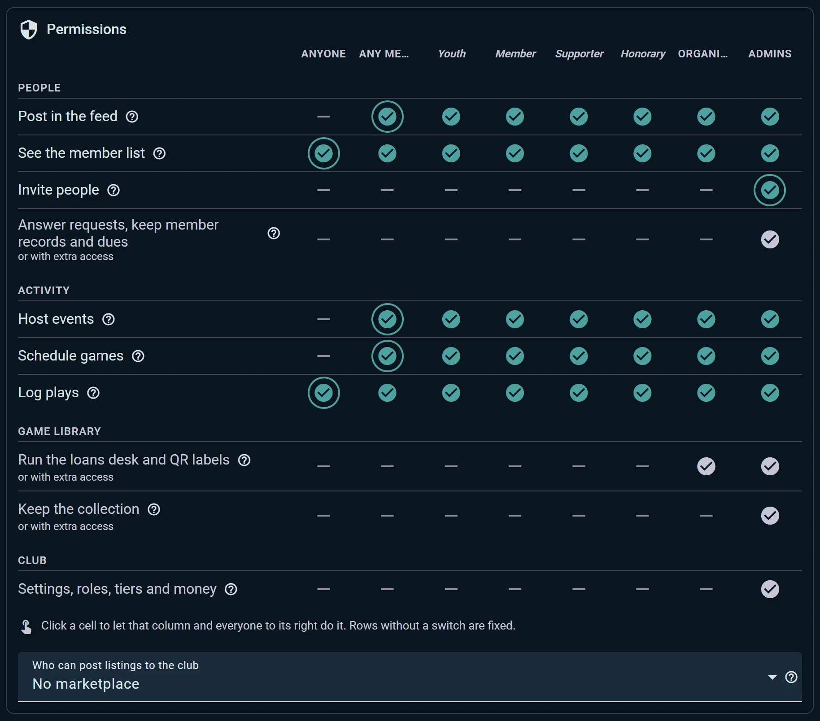
Task: Click the GAME LIBRARY section heading
Action: [59, 431]
